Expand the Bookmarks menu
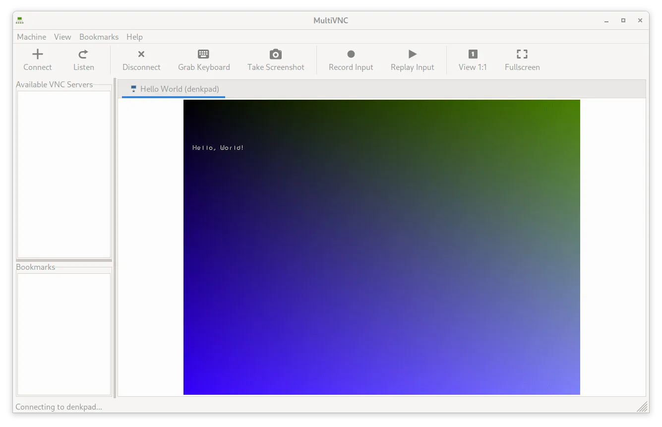The image size is (662, 427). [x=99, y=37]
